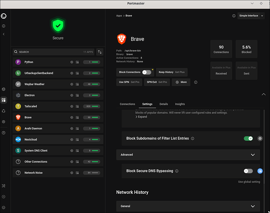Toggle Block Secure DNS Bypassing switch
The width and height of the screenshot is (270, 213).
(248, 171)
